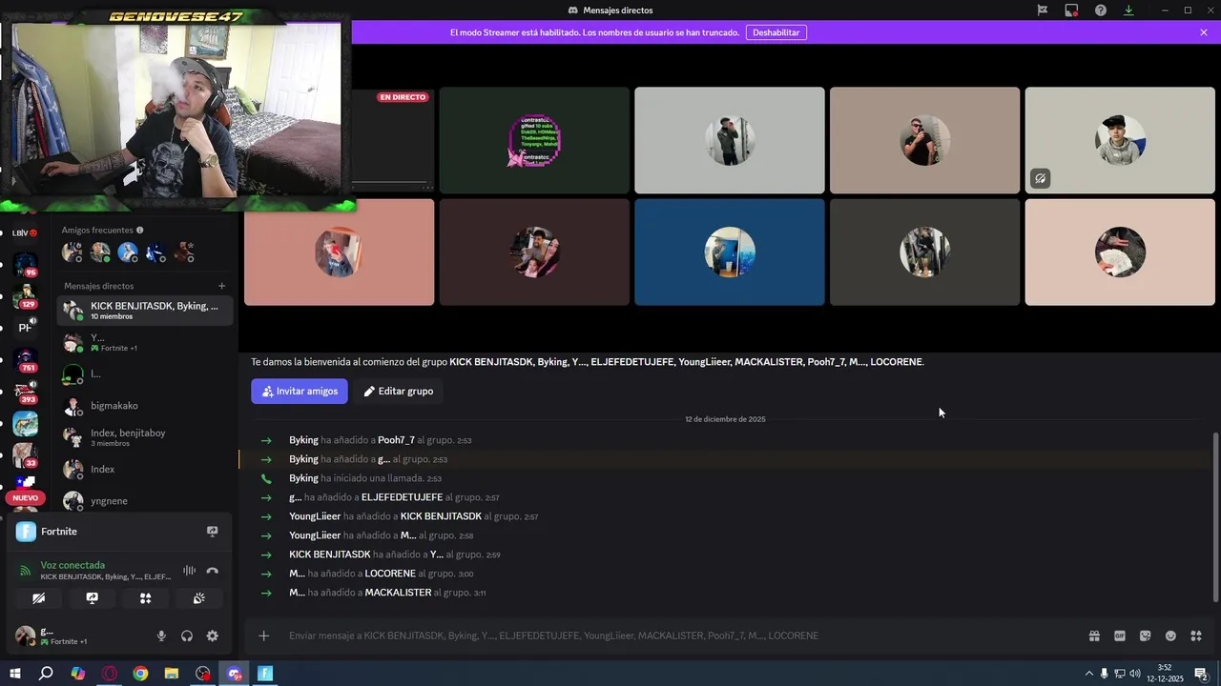Open Windows Start menu
The height and width of the screenshot is (686, 1221).
15,674
